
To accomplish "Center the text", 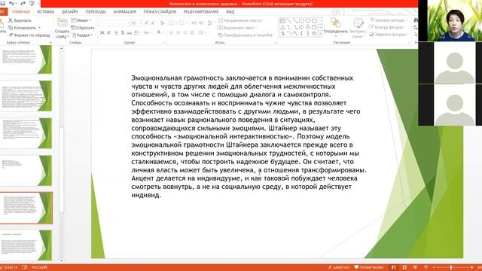I will tap(178, 32).
